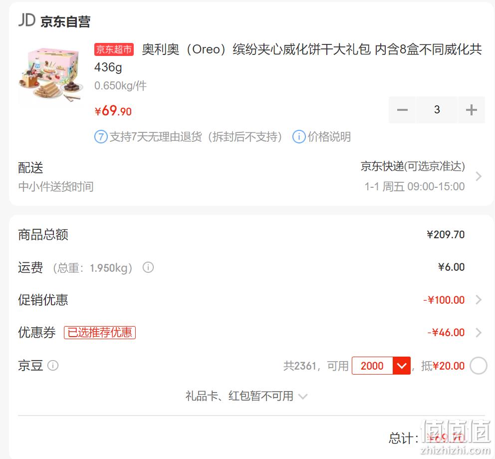Expand the delivery options chevron
The width and height of the screenshot is (495, 459).
[x=479, y=176]
